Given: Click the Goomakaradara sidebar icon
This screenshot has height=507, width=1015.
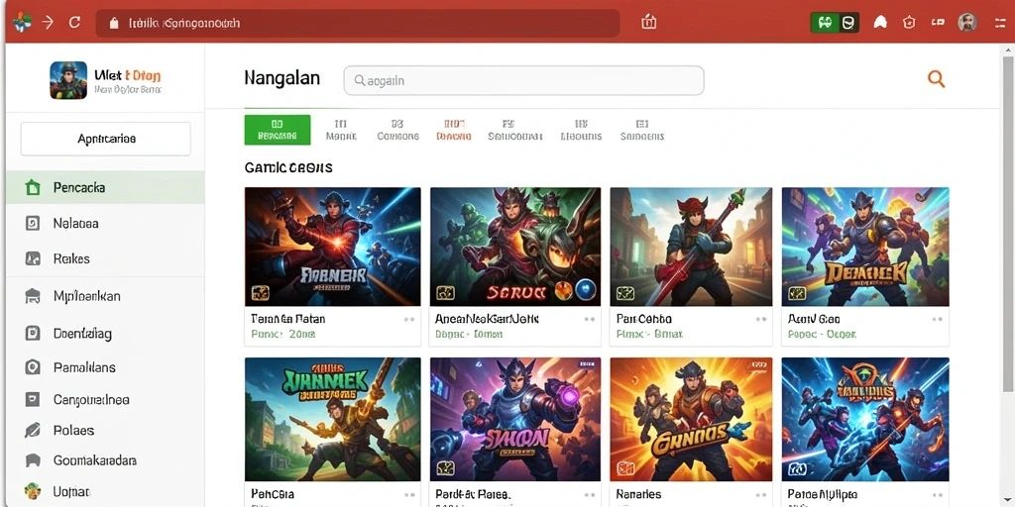Looking at the screenshot, I should 33,460.
